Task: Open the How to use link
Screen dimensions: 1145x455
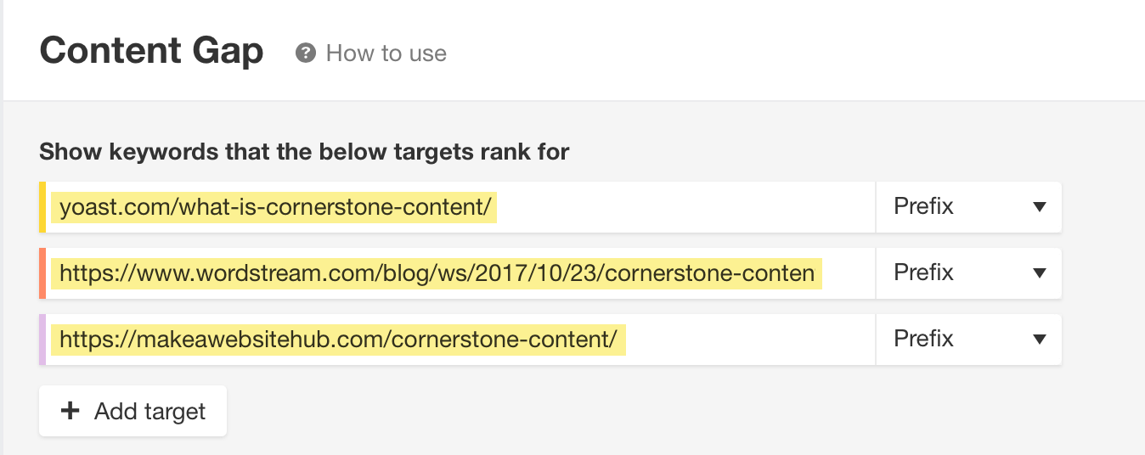Action: (386, 53)
